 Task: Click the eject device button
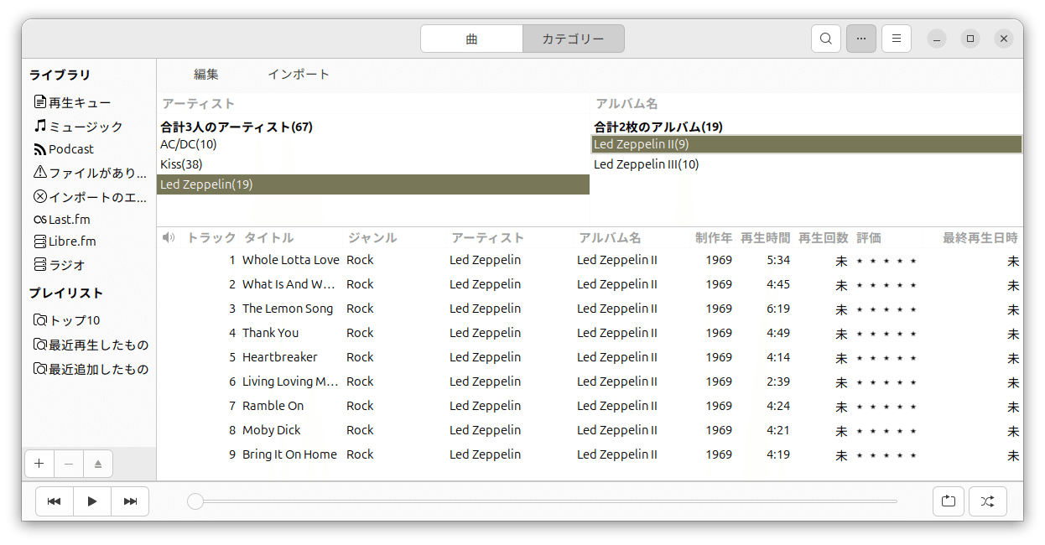pos(97,464)
